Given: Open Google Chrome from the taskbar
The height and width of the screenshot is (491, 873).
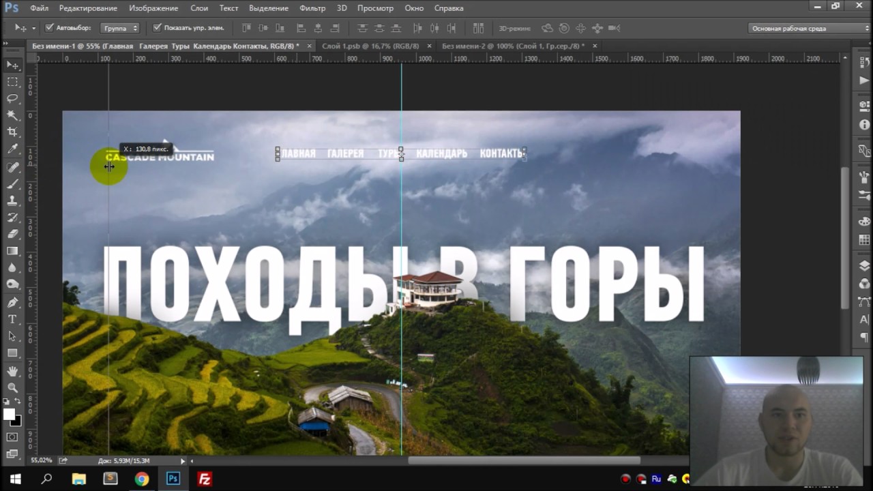Looking at the screenshot, I should click(141, 479).
